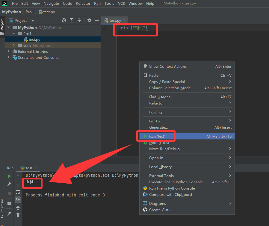This screenshot has width=269, height=226.
Task: Open the Structure vertical side tab
Action: click(x=2, y=208)
